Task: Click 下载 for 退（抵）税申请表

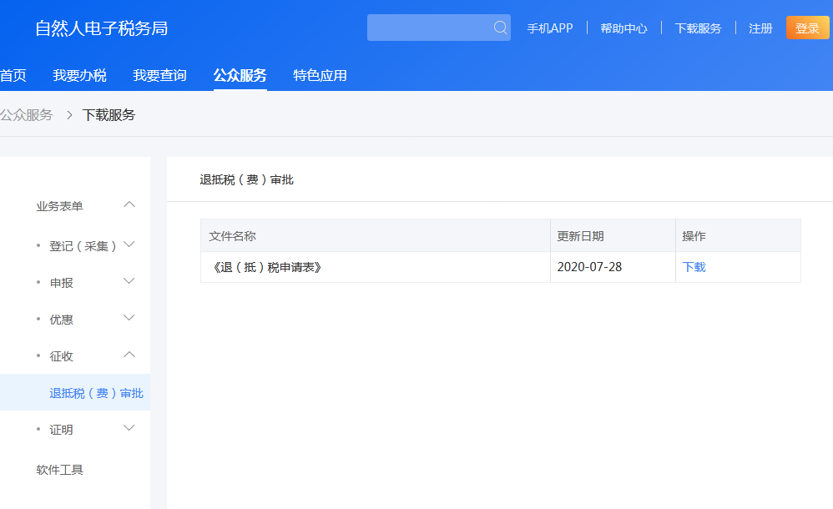Action: click(694, 267)
